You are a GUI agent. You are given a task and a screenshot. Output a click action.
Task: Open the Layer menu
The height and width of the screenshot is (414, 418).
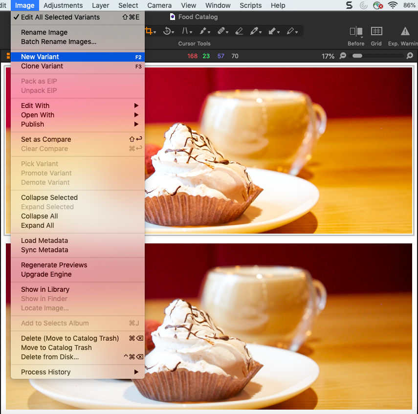tap(101, 5)
